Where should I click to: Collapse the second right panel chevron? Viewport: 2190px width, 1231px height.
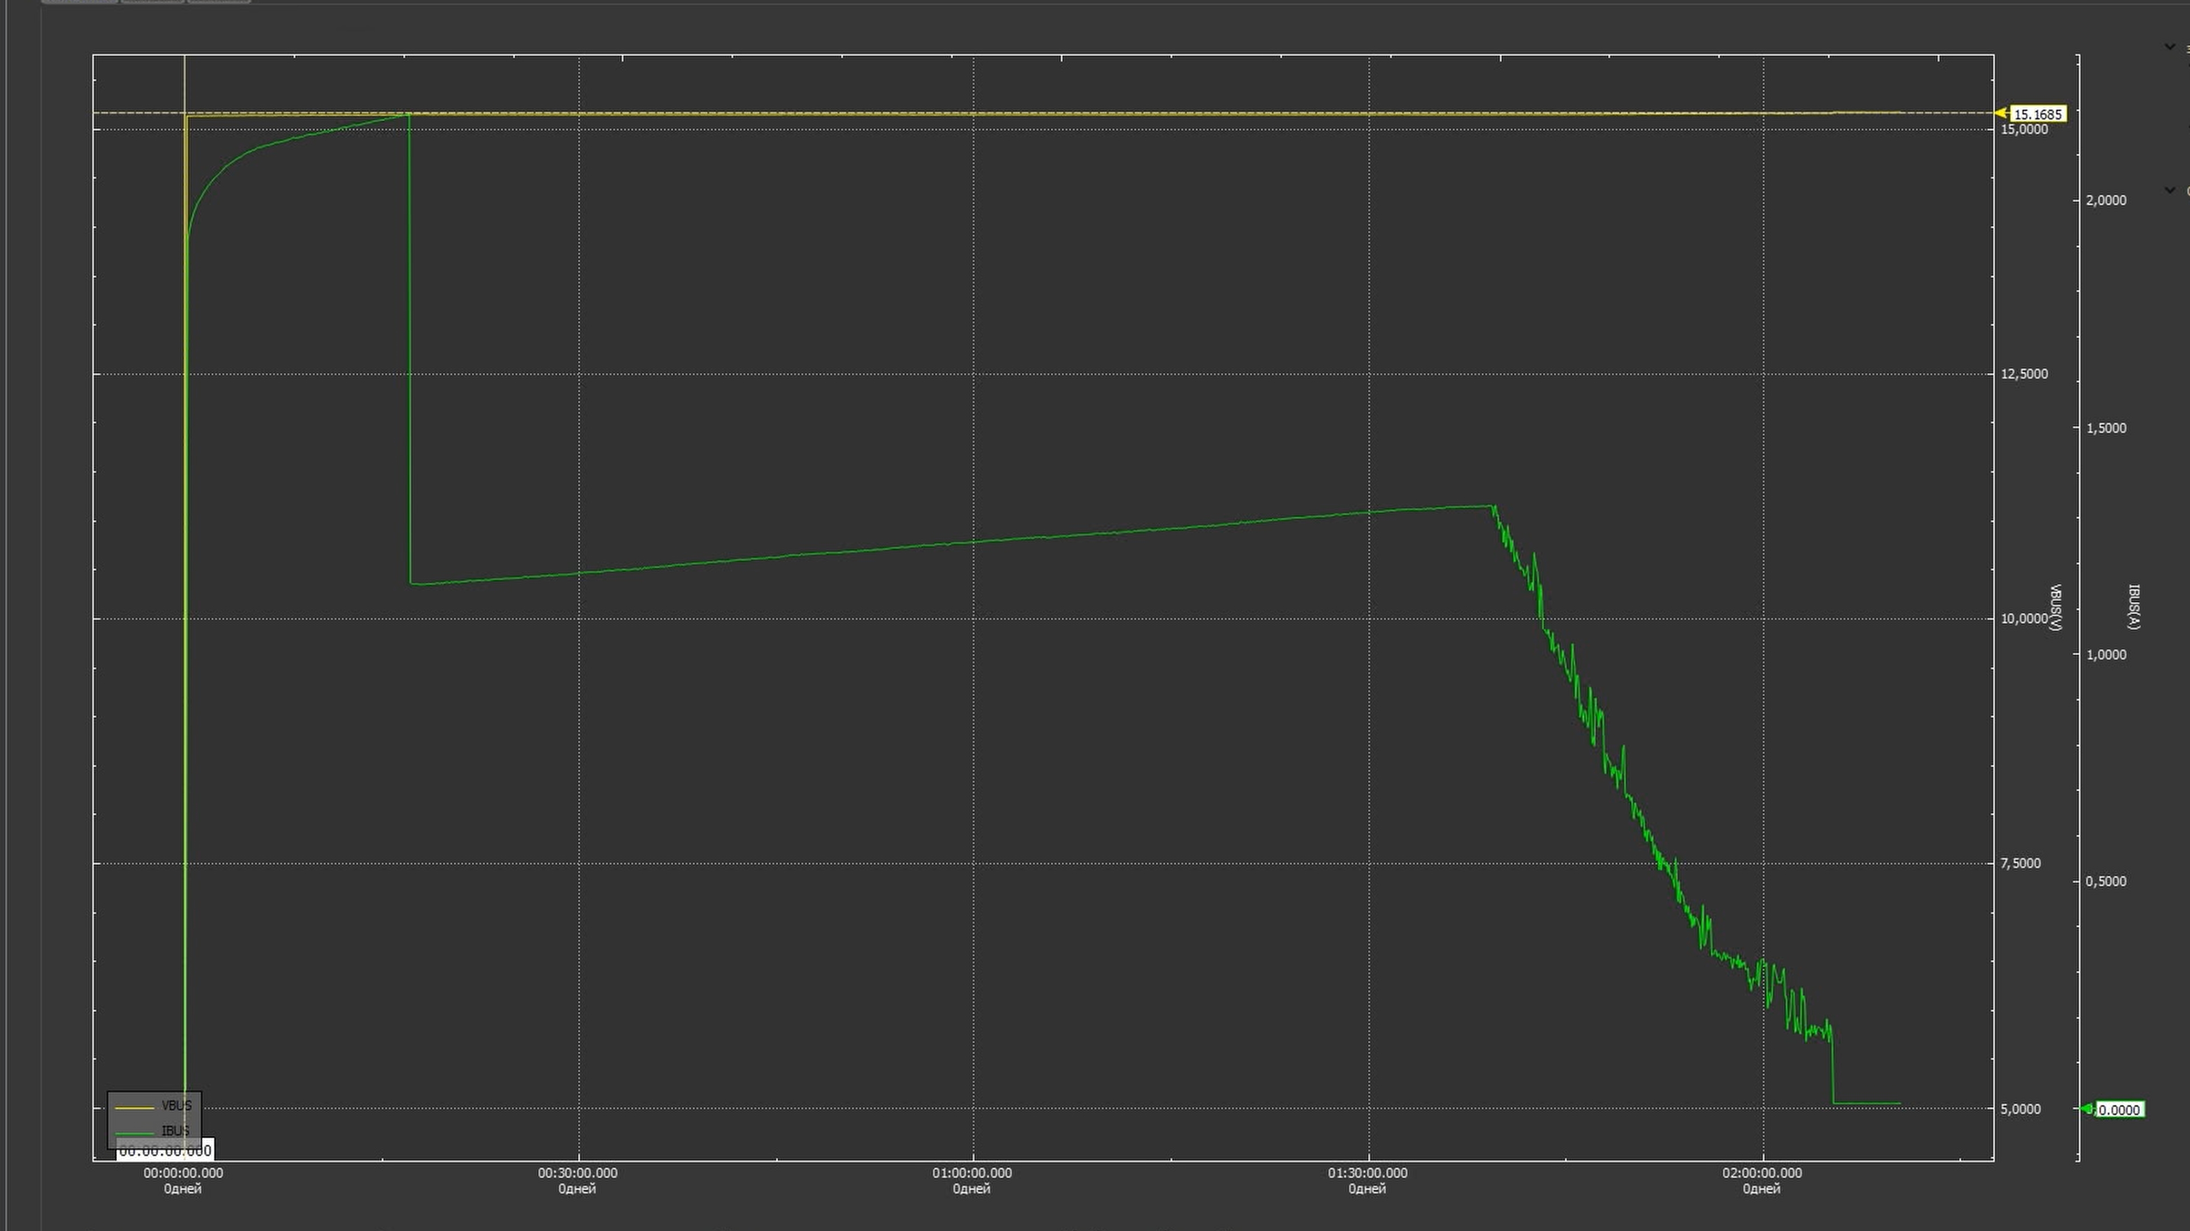pos(2169,189)
